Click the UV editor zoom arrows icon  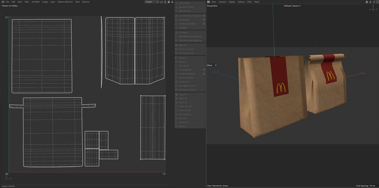[172, 2]
